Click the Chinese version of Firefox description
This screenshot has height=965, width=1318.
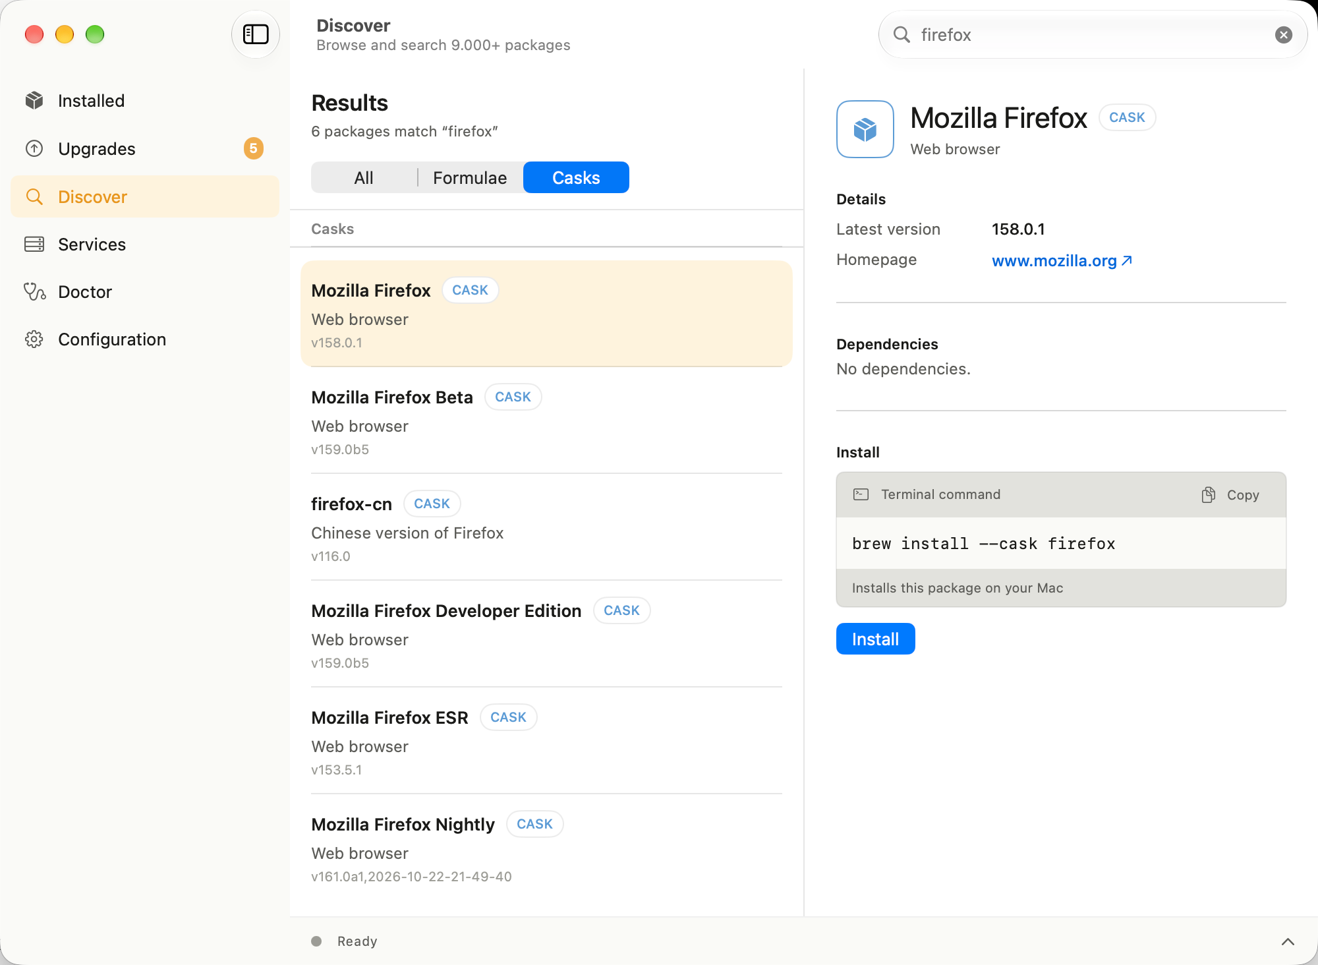click(407, 533)
